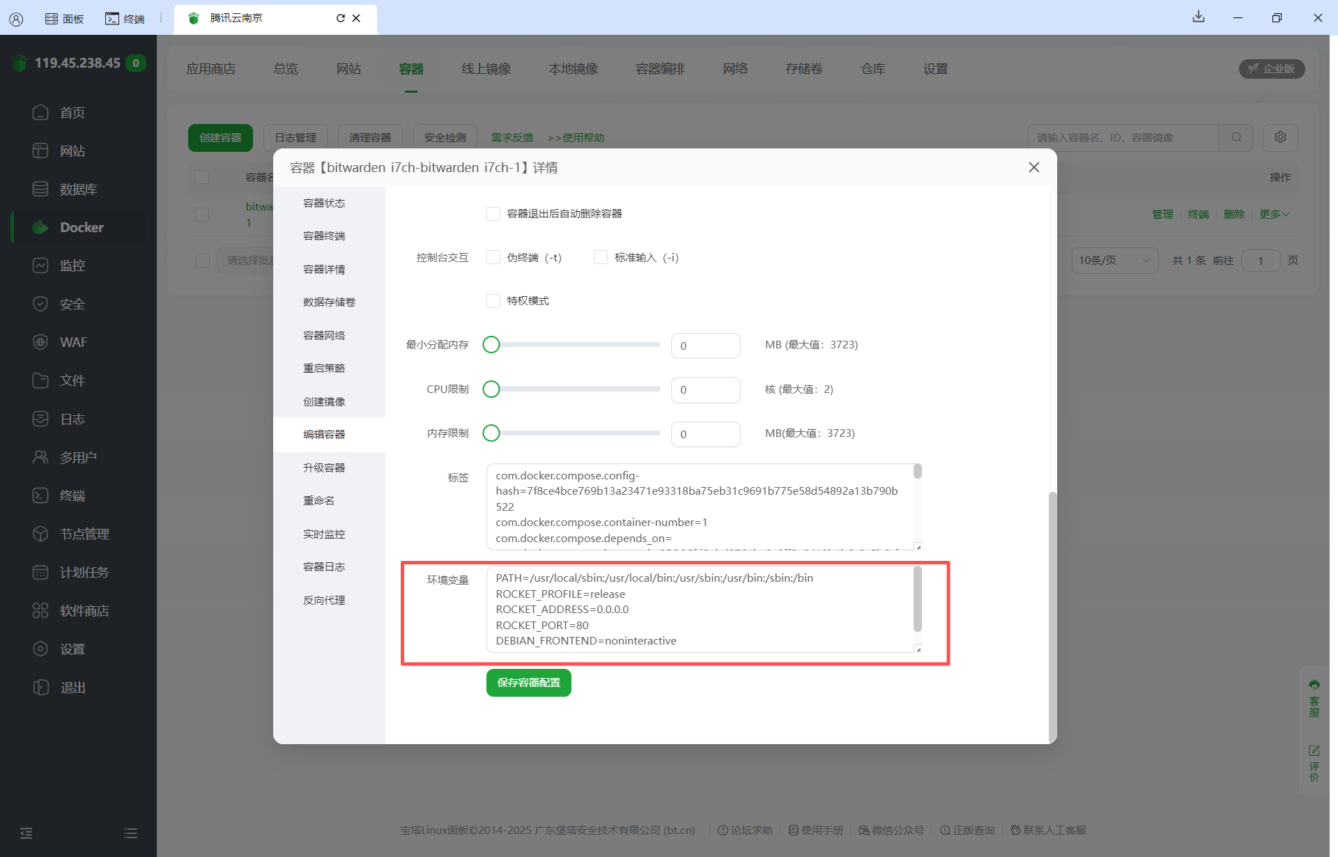
Task: Close the container details dialog
Action: point(1034,167)
